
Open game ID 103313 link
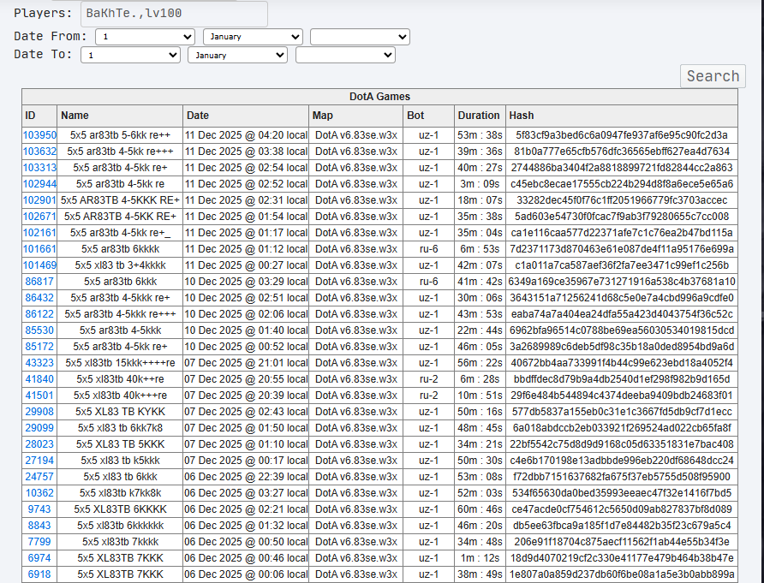click(39, 168)
